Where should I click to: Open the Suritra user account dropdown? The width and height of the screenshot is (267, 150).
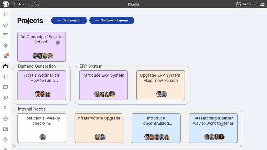click(x=246, y=4)
